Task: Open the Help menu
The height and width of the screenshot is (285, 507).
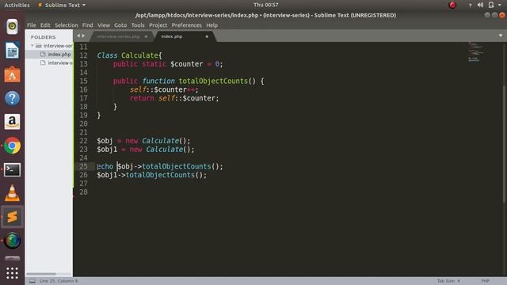Action: [x=212, y=25]
